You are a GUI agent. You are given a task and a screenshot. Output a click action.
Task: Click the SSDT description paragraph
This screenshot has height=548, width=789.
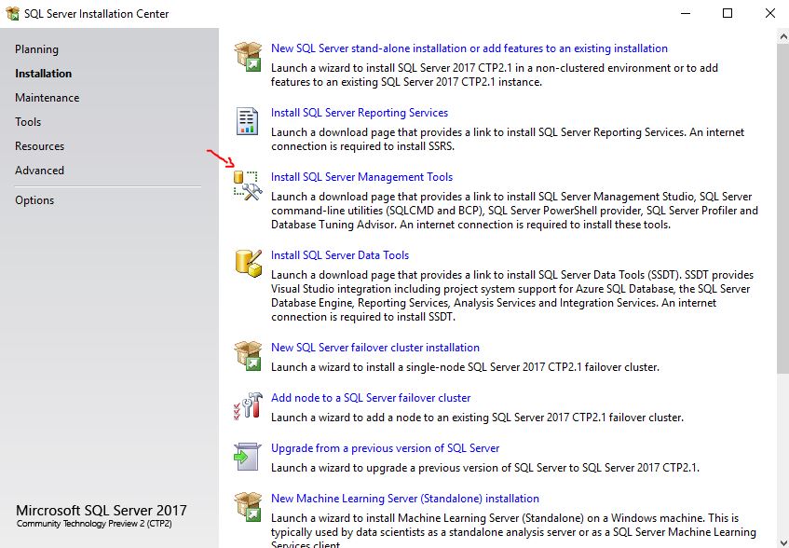[x=512, y=295]
